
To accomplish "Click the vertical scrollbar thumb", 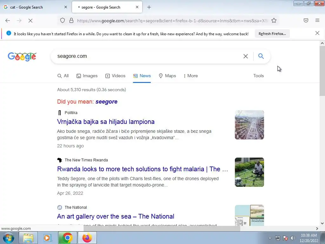I will pyautogui.click(x=322, y=71).
